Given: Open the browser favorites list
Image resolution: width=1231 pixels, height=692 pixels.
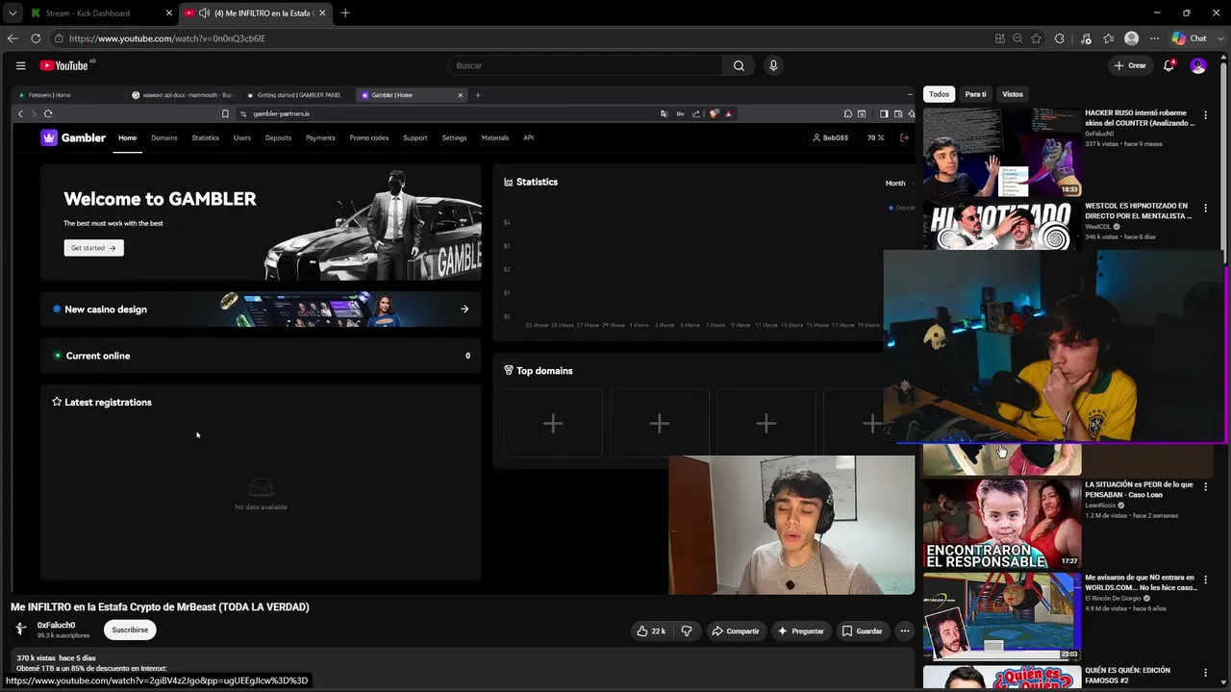Looking at the screenshot, I should (1109, 38).
